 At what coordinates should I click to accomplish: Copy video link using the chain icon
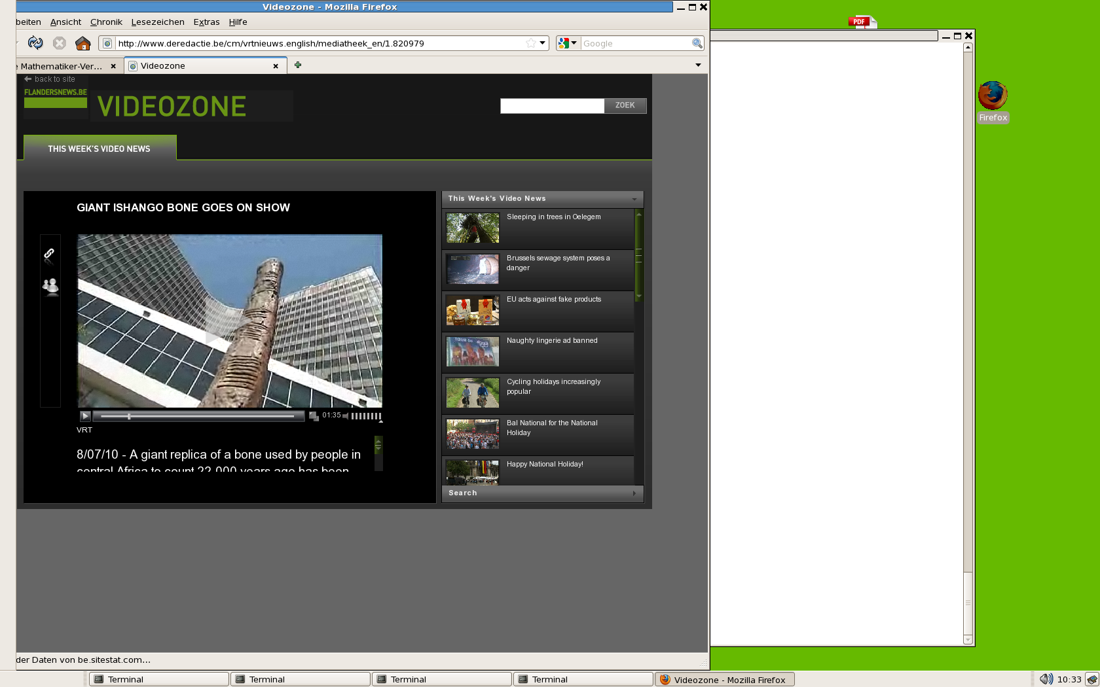(49, 254)
